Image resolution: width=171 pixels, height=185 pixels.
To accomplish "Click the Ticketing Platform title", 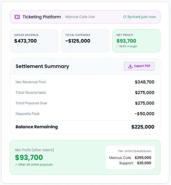I will 42,17.
